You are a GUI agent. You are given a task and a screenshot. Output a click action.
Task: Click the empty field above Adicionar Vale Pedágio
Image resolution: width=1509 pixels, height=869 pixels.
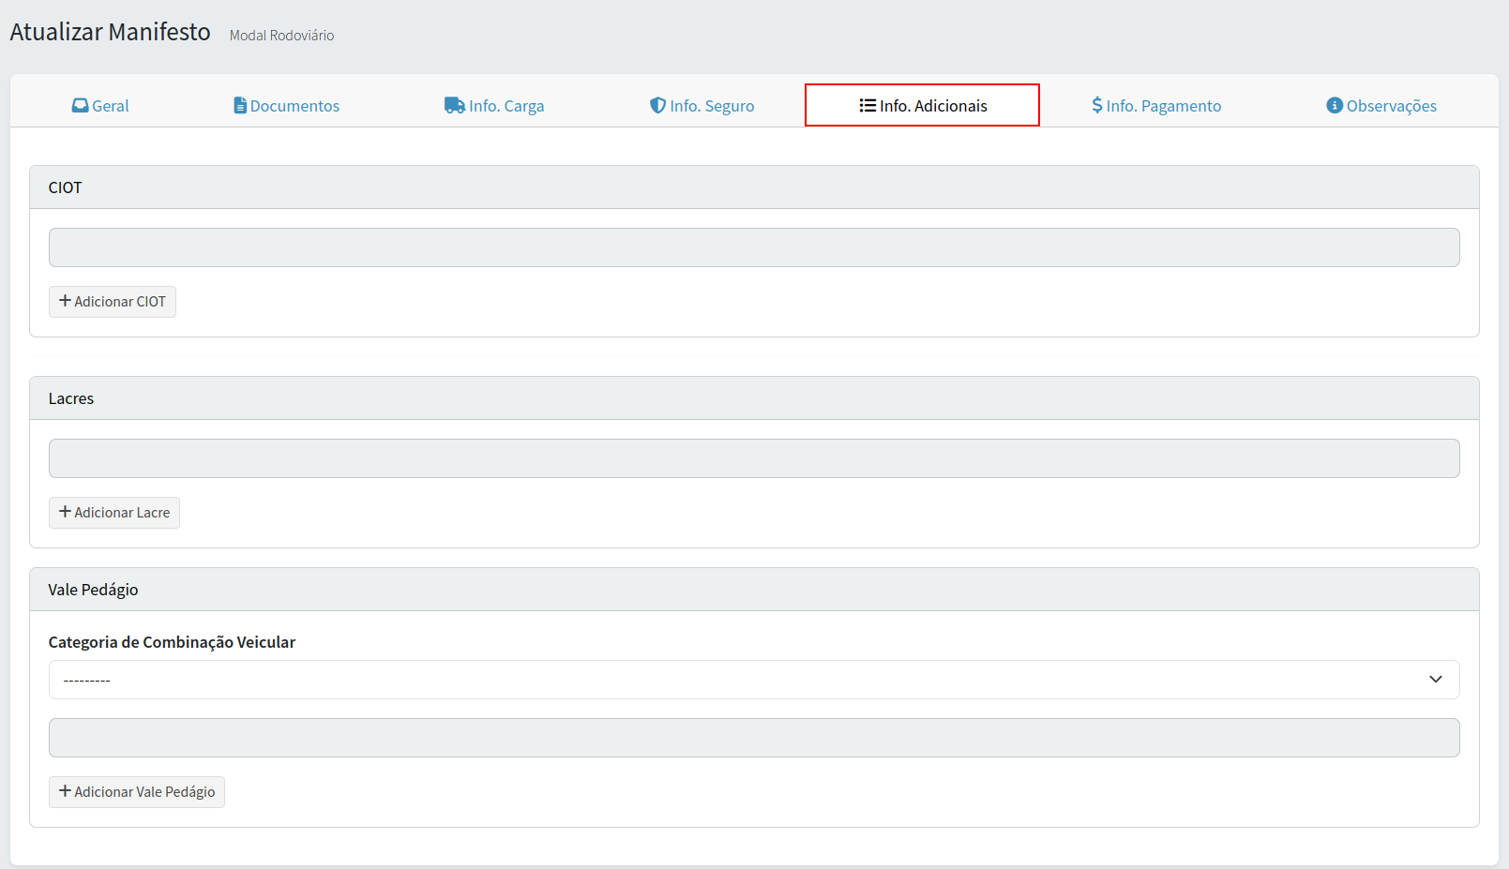tap(753, 738)
